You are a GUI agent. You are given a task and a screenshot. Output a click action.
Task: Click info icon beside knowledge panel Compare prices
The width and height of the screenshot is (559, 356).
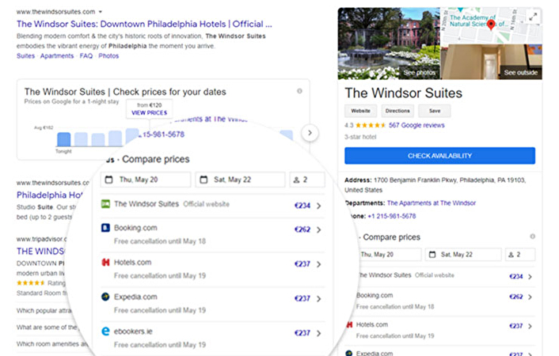pyautogui.click(x=532, y=237)
